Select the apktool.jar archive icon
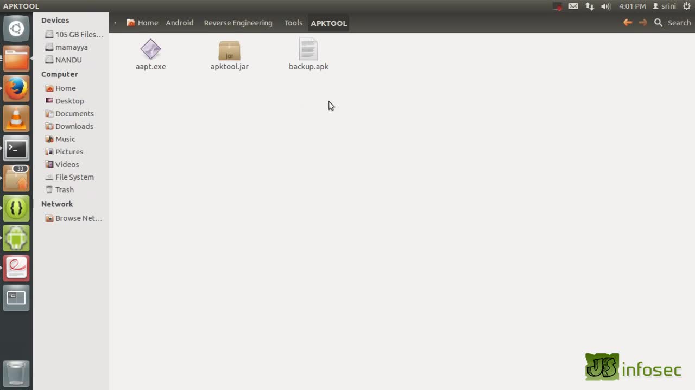The image size is (695, 390). click(x=229, y=50)
